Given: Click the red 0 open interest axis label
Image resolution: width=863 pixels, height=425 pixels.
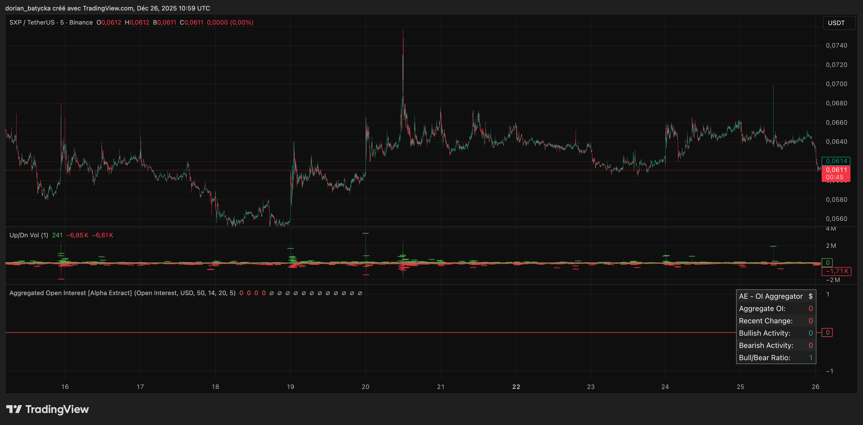Looking at the screenshot, I should tap(827, 333).
